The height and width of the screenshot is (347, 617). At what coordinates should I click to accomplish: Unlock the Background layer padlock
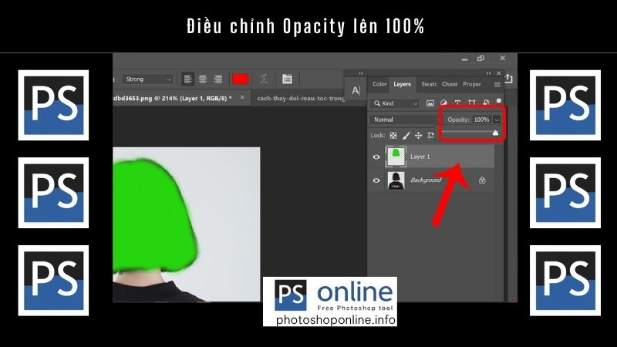point(482,180)
